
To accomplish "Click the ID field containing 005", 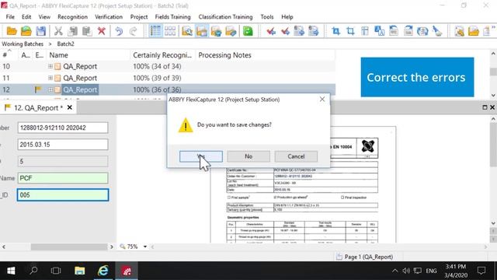I will (63, 195).
